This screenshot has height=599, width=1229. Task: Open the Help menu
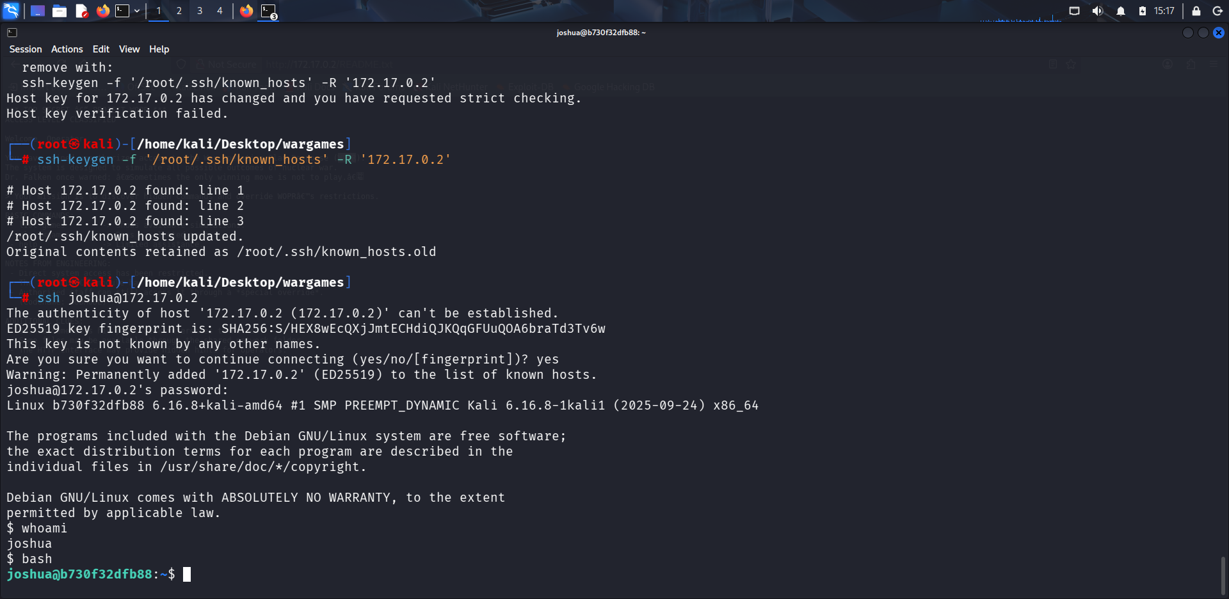click(x=159, y=49)
